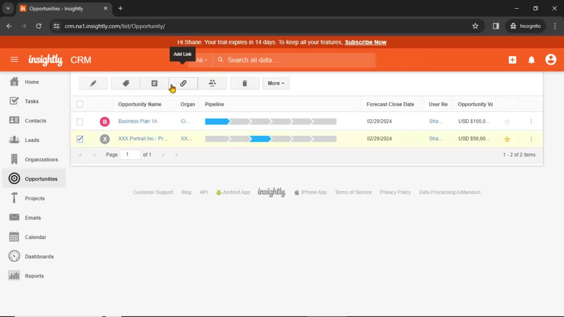This screenshot has width=564, height=317.
Task: Open the user profile avatar menu
Action: pyautogui.click(x=551, y=60)
